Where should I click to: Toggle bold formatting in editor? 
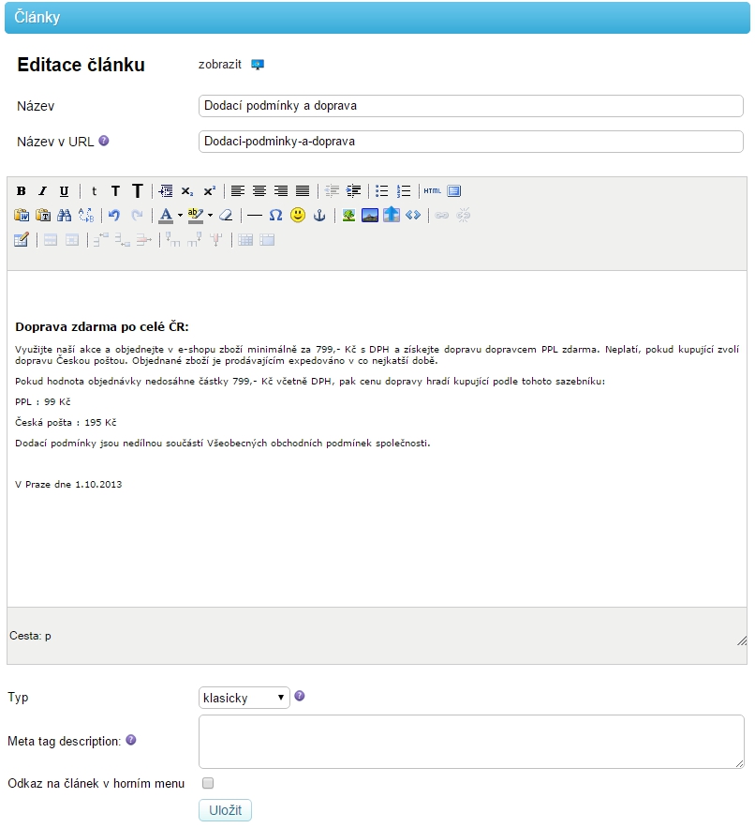[x=21, y=191]
